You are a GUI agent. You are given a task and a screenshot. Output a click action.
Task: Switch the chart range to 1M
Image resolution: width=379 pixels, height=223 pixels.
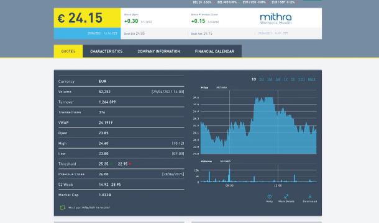point(270,79)
